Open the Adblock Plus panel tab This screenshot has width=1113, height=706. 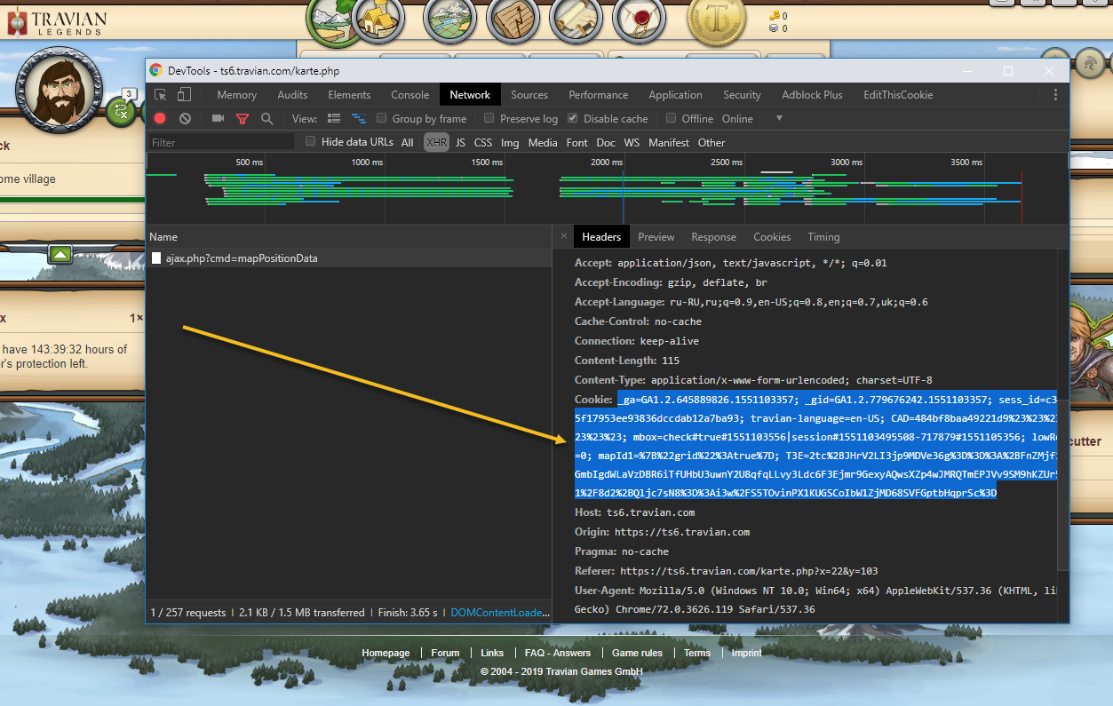coord(812,95)
